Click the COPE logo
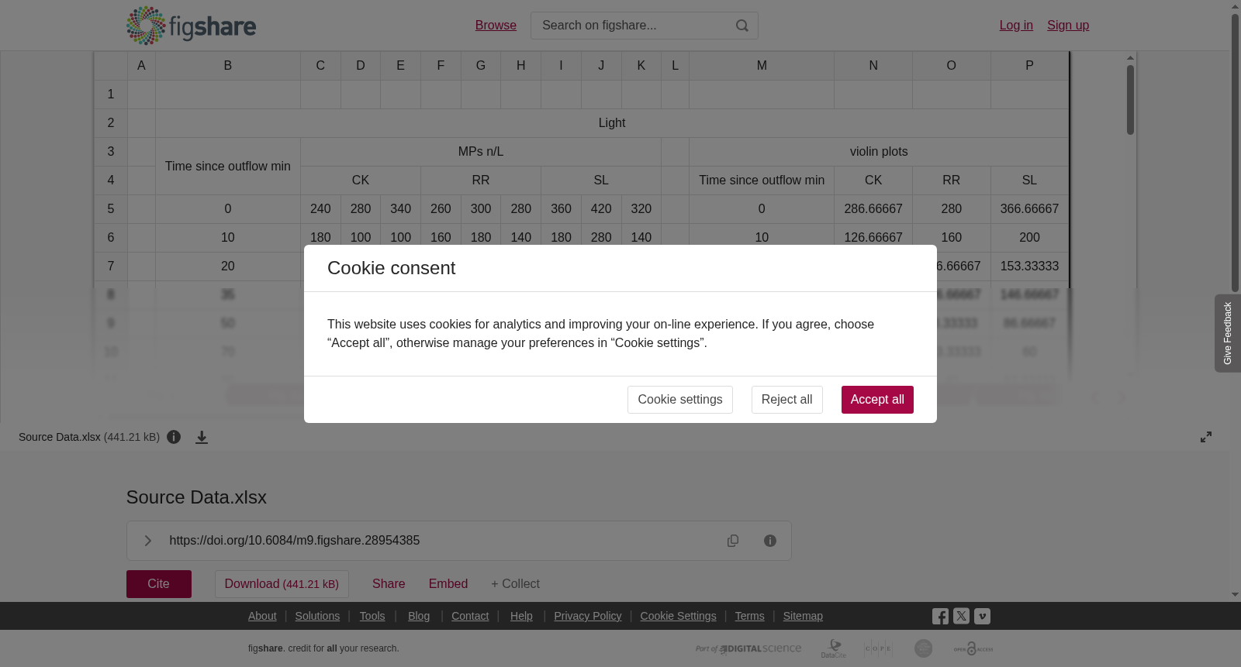The width and height of the screenshot is (1241, 667). click(x=878, y=648)
